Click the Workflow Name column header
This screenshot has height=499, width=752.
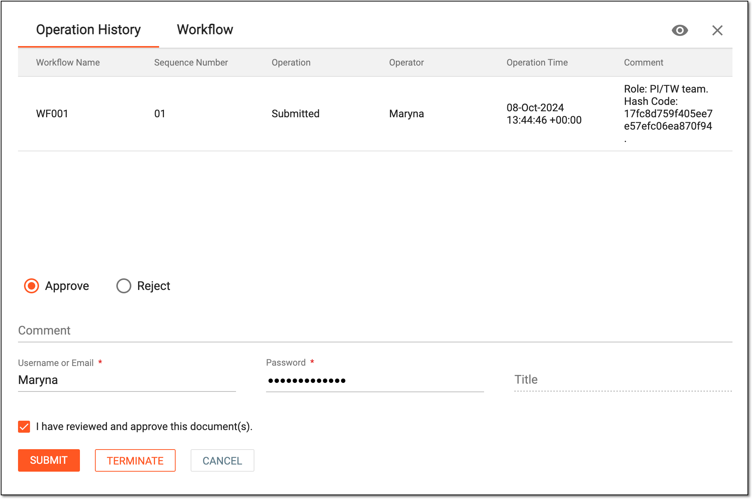click(68, 62)
